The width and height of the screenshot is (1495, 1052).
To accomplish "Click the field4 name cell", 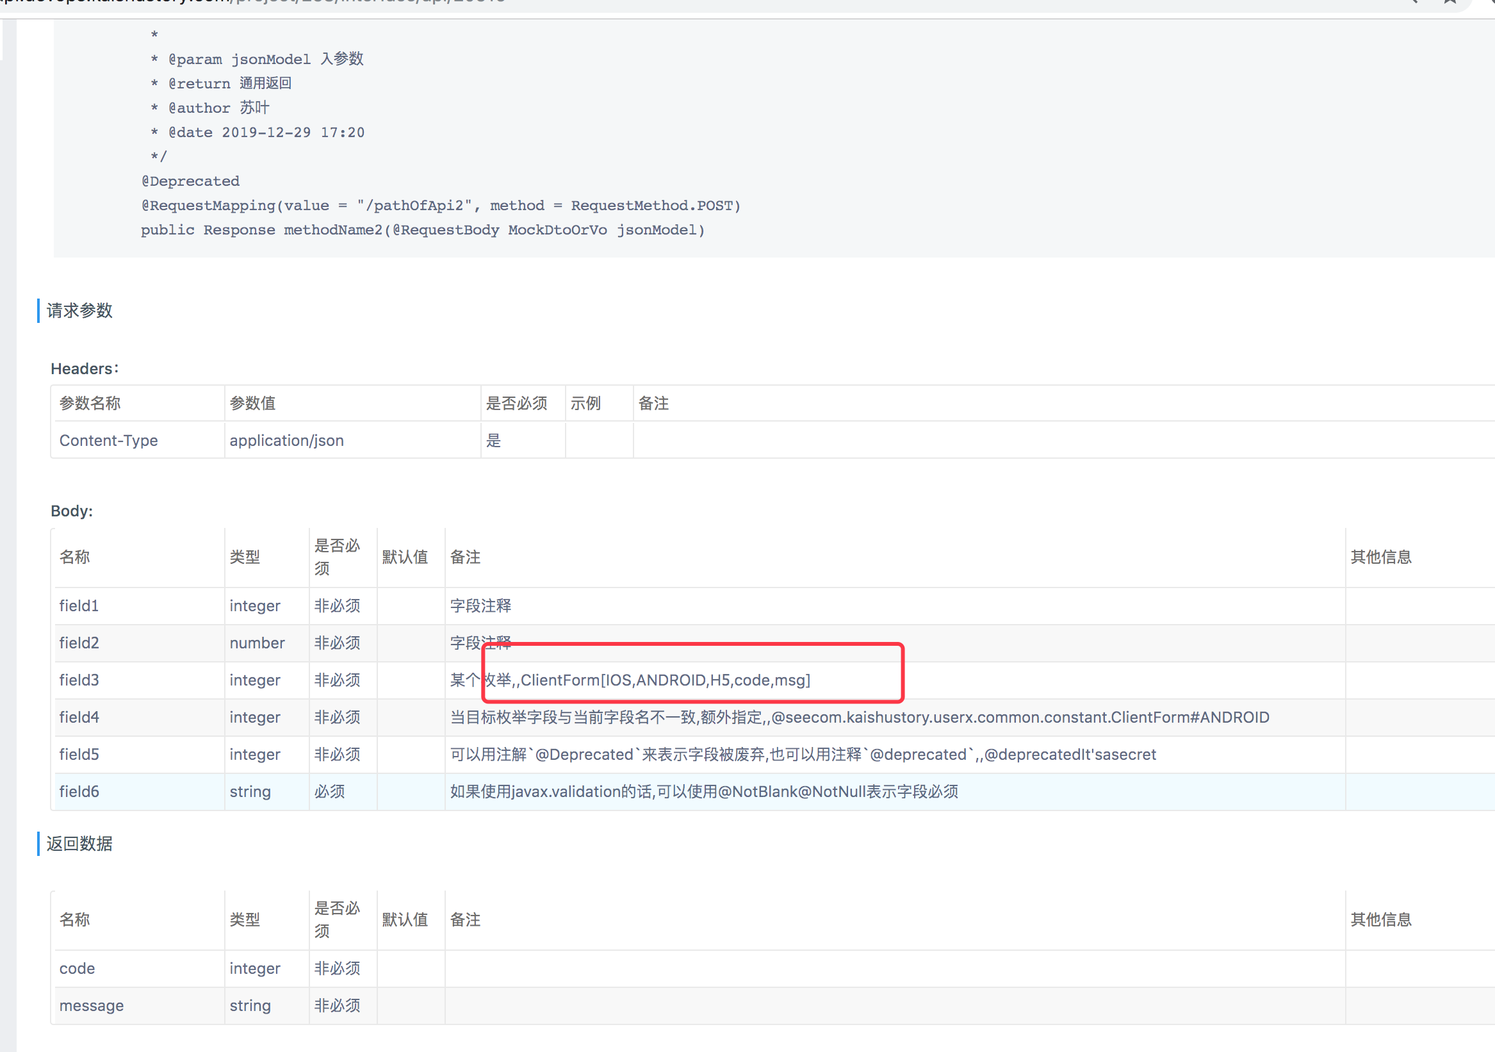I will tap(79, 717).
